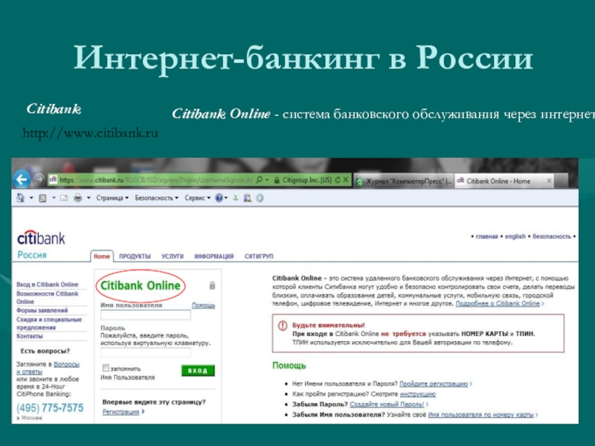Click the books-shaped icon in the command bar
Image resolution: width=595 pixels, height=446 pixels.
click(248, 198)
